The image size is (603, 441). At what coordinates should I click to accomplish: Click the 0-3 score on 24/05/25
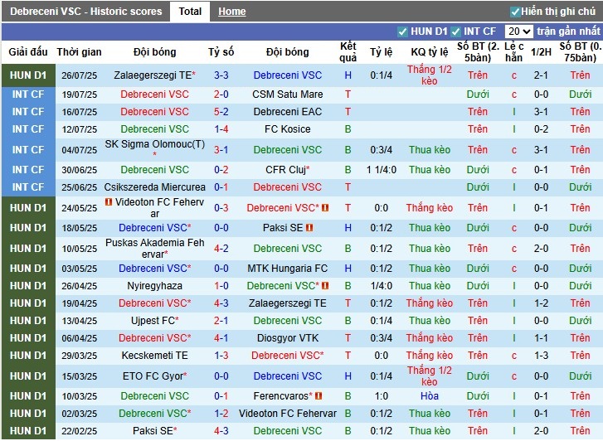point(221,208)
